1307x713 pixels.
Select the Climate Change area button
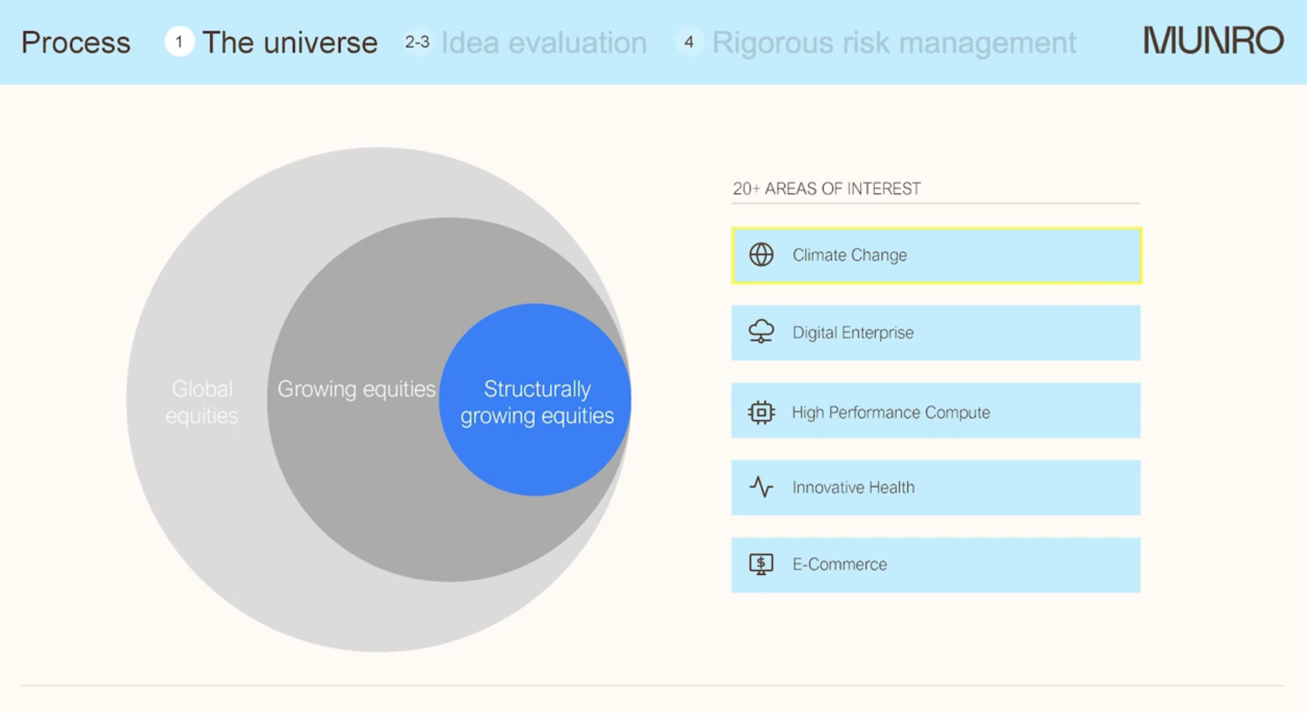[x=935, y=255]
